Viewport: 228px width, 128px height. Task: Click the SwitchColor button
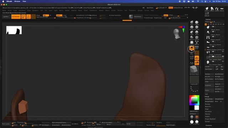pos(194,111)
